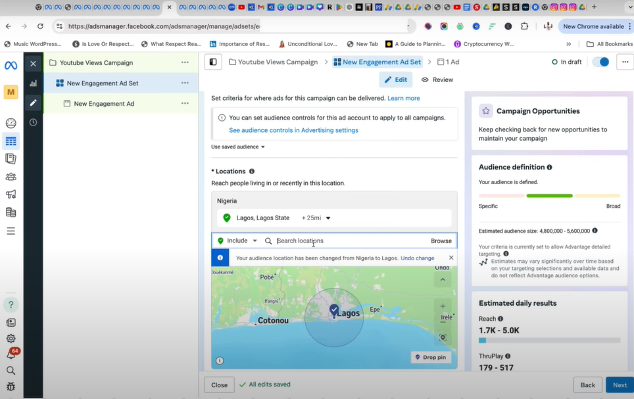Open options for New Engagement Ad Set row
The width and height of the screenshot is (634, 399).
point(185,83)
